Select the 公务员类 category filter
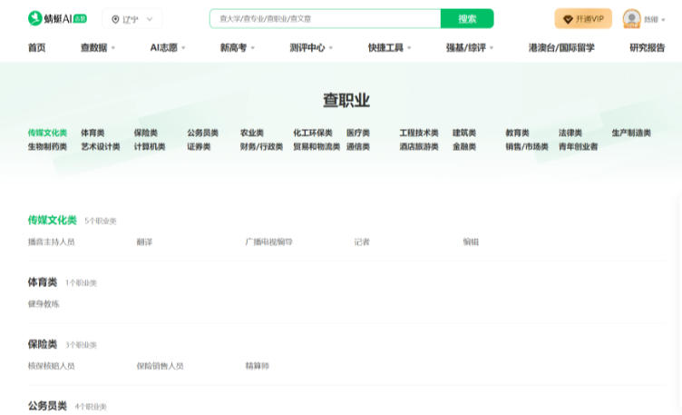Screen dimensions: 682x415 202,133
